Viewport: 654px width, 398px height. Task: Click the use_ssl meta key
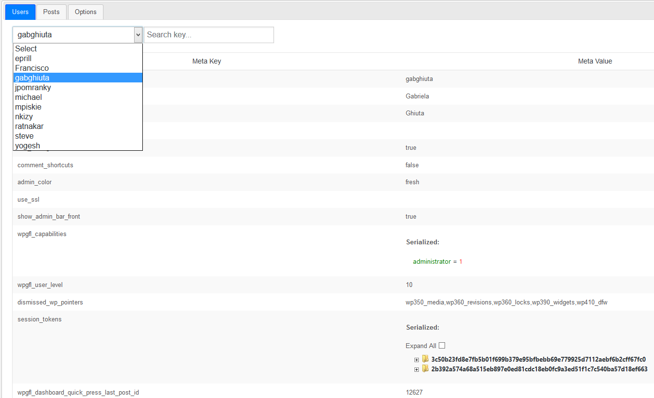tap(28, 200)
